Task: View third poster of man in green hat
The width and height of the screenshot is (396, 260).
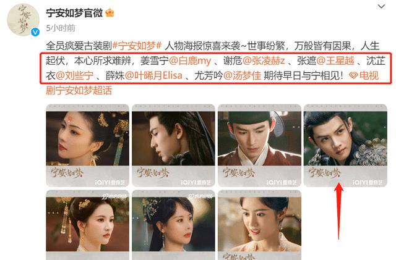Action: pyautogui.click(x=260, y=146)
